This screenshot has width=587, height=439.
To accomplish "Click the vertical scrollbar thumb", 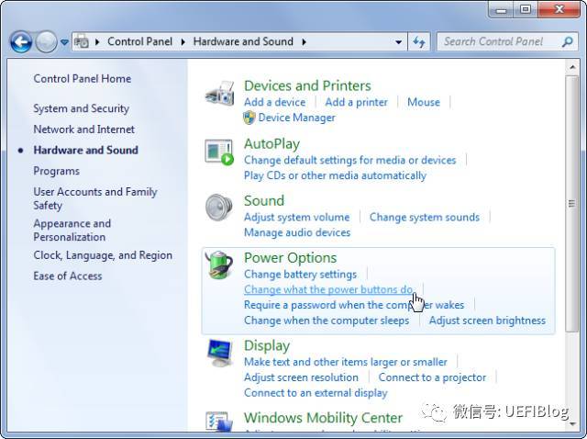I will pyautogui.click(x=572, y=204).
